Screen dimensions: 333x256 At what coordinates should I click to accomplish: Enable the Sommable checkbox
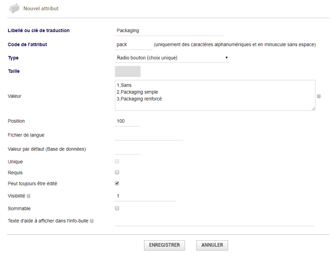point(117,208)
